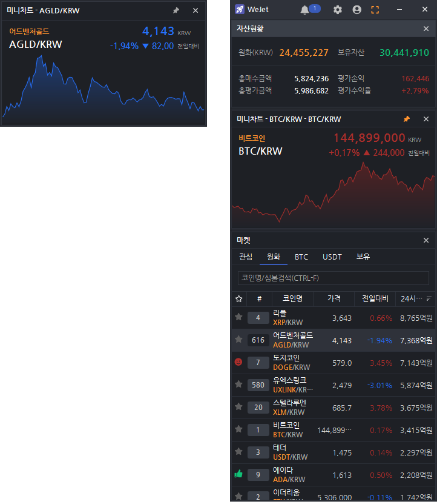This screenshot has width=437, height=504.
Task: Click the 579.0 price for DOGE
Action: coord(342,363)
